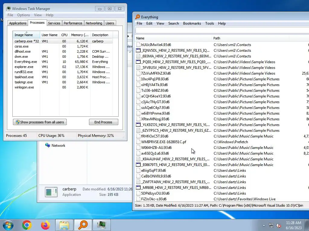Sort processes by Memory column

(x=80, y=35)
